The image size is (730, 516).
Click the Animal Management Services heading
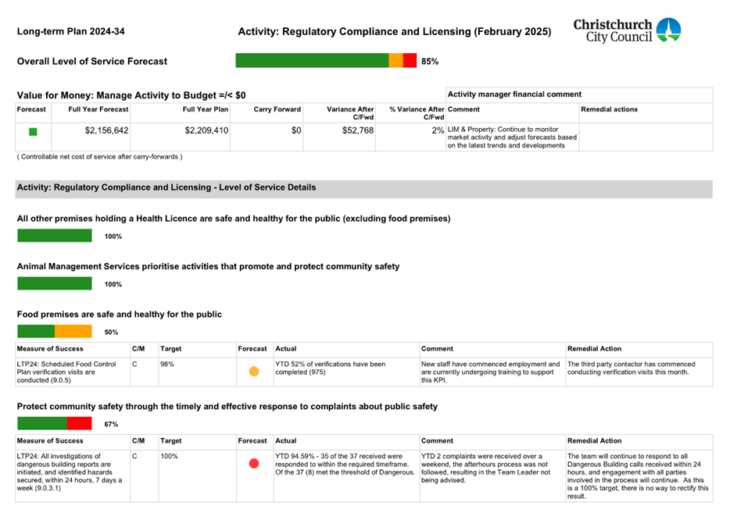208,266
